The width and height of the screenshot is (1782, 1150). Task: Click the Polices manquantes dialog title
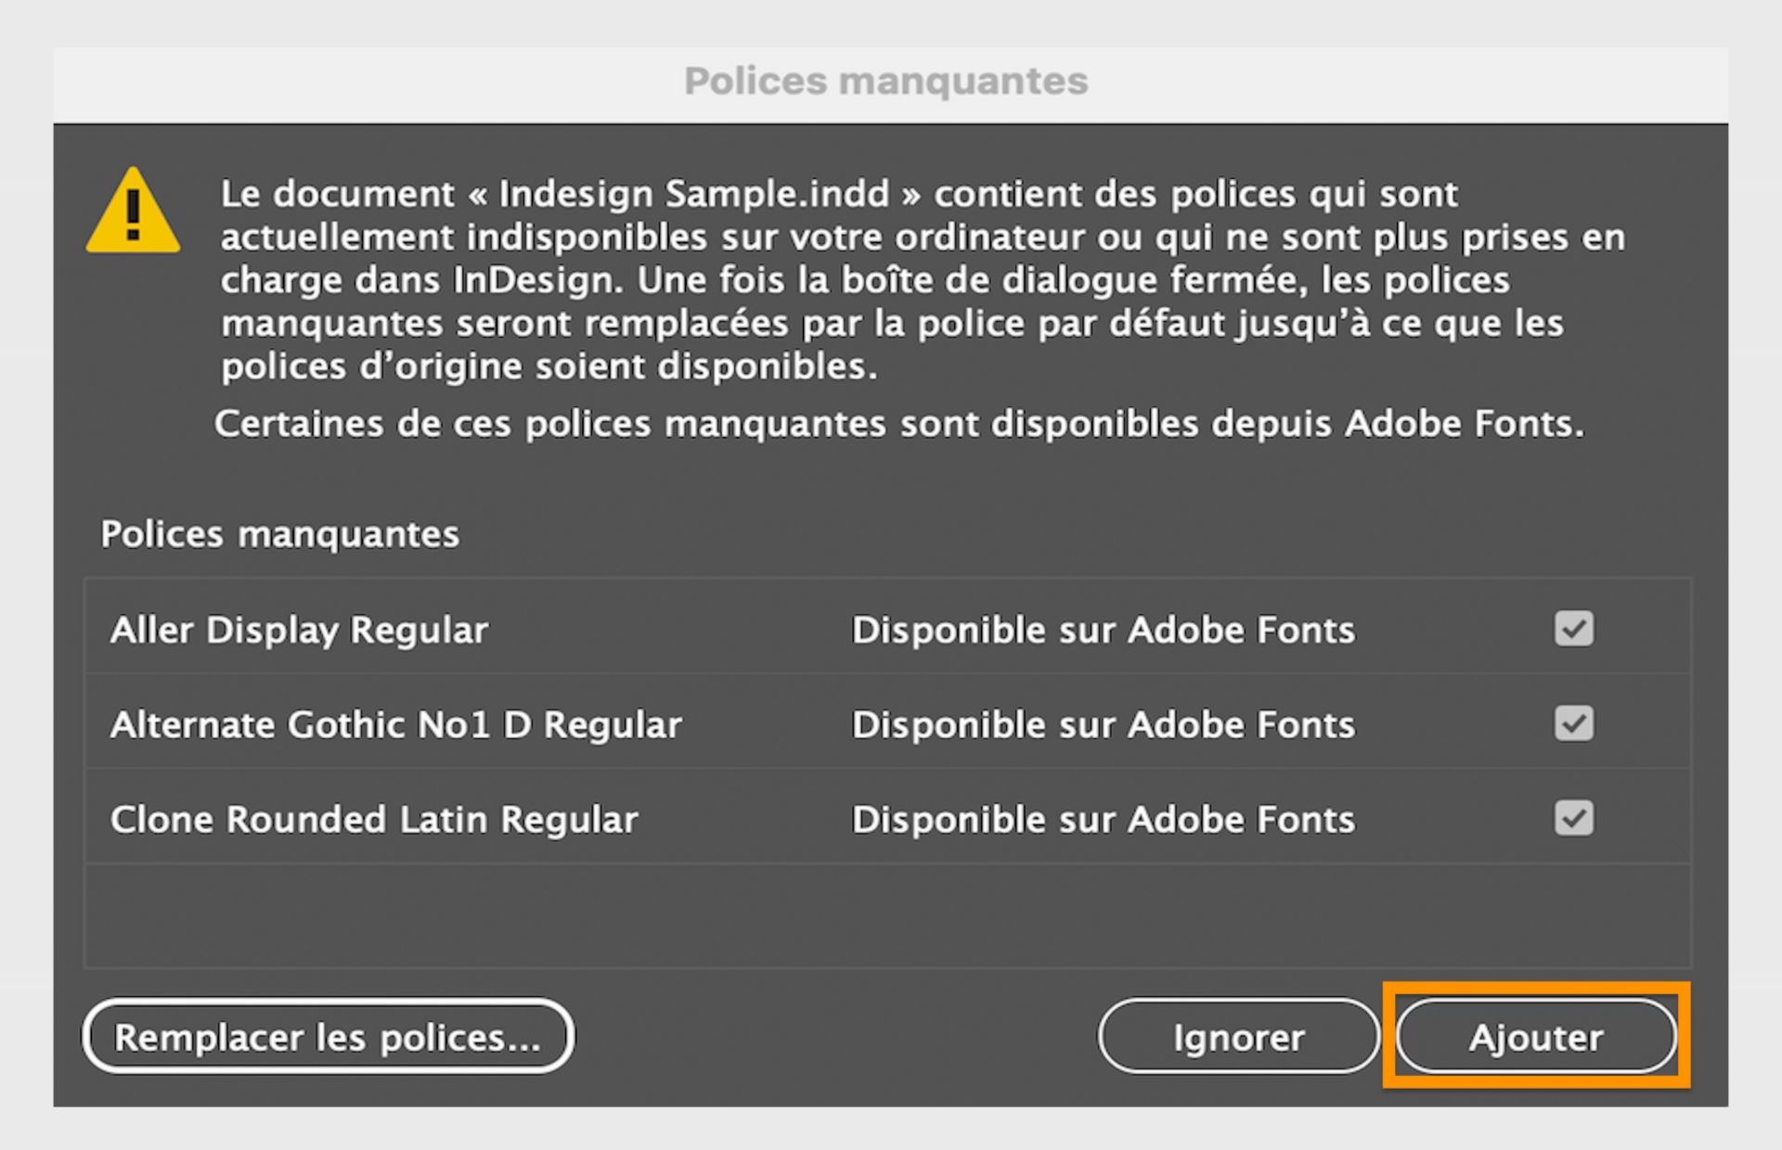coord(885,81)
